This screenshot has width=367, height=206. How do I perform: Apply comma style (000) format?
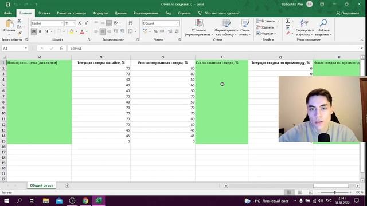click(x=162, y=31)
